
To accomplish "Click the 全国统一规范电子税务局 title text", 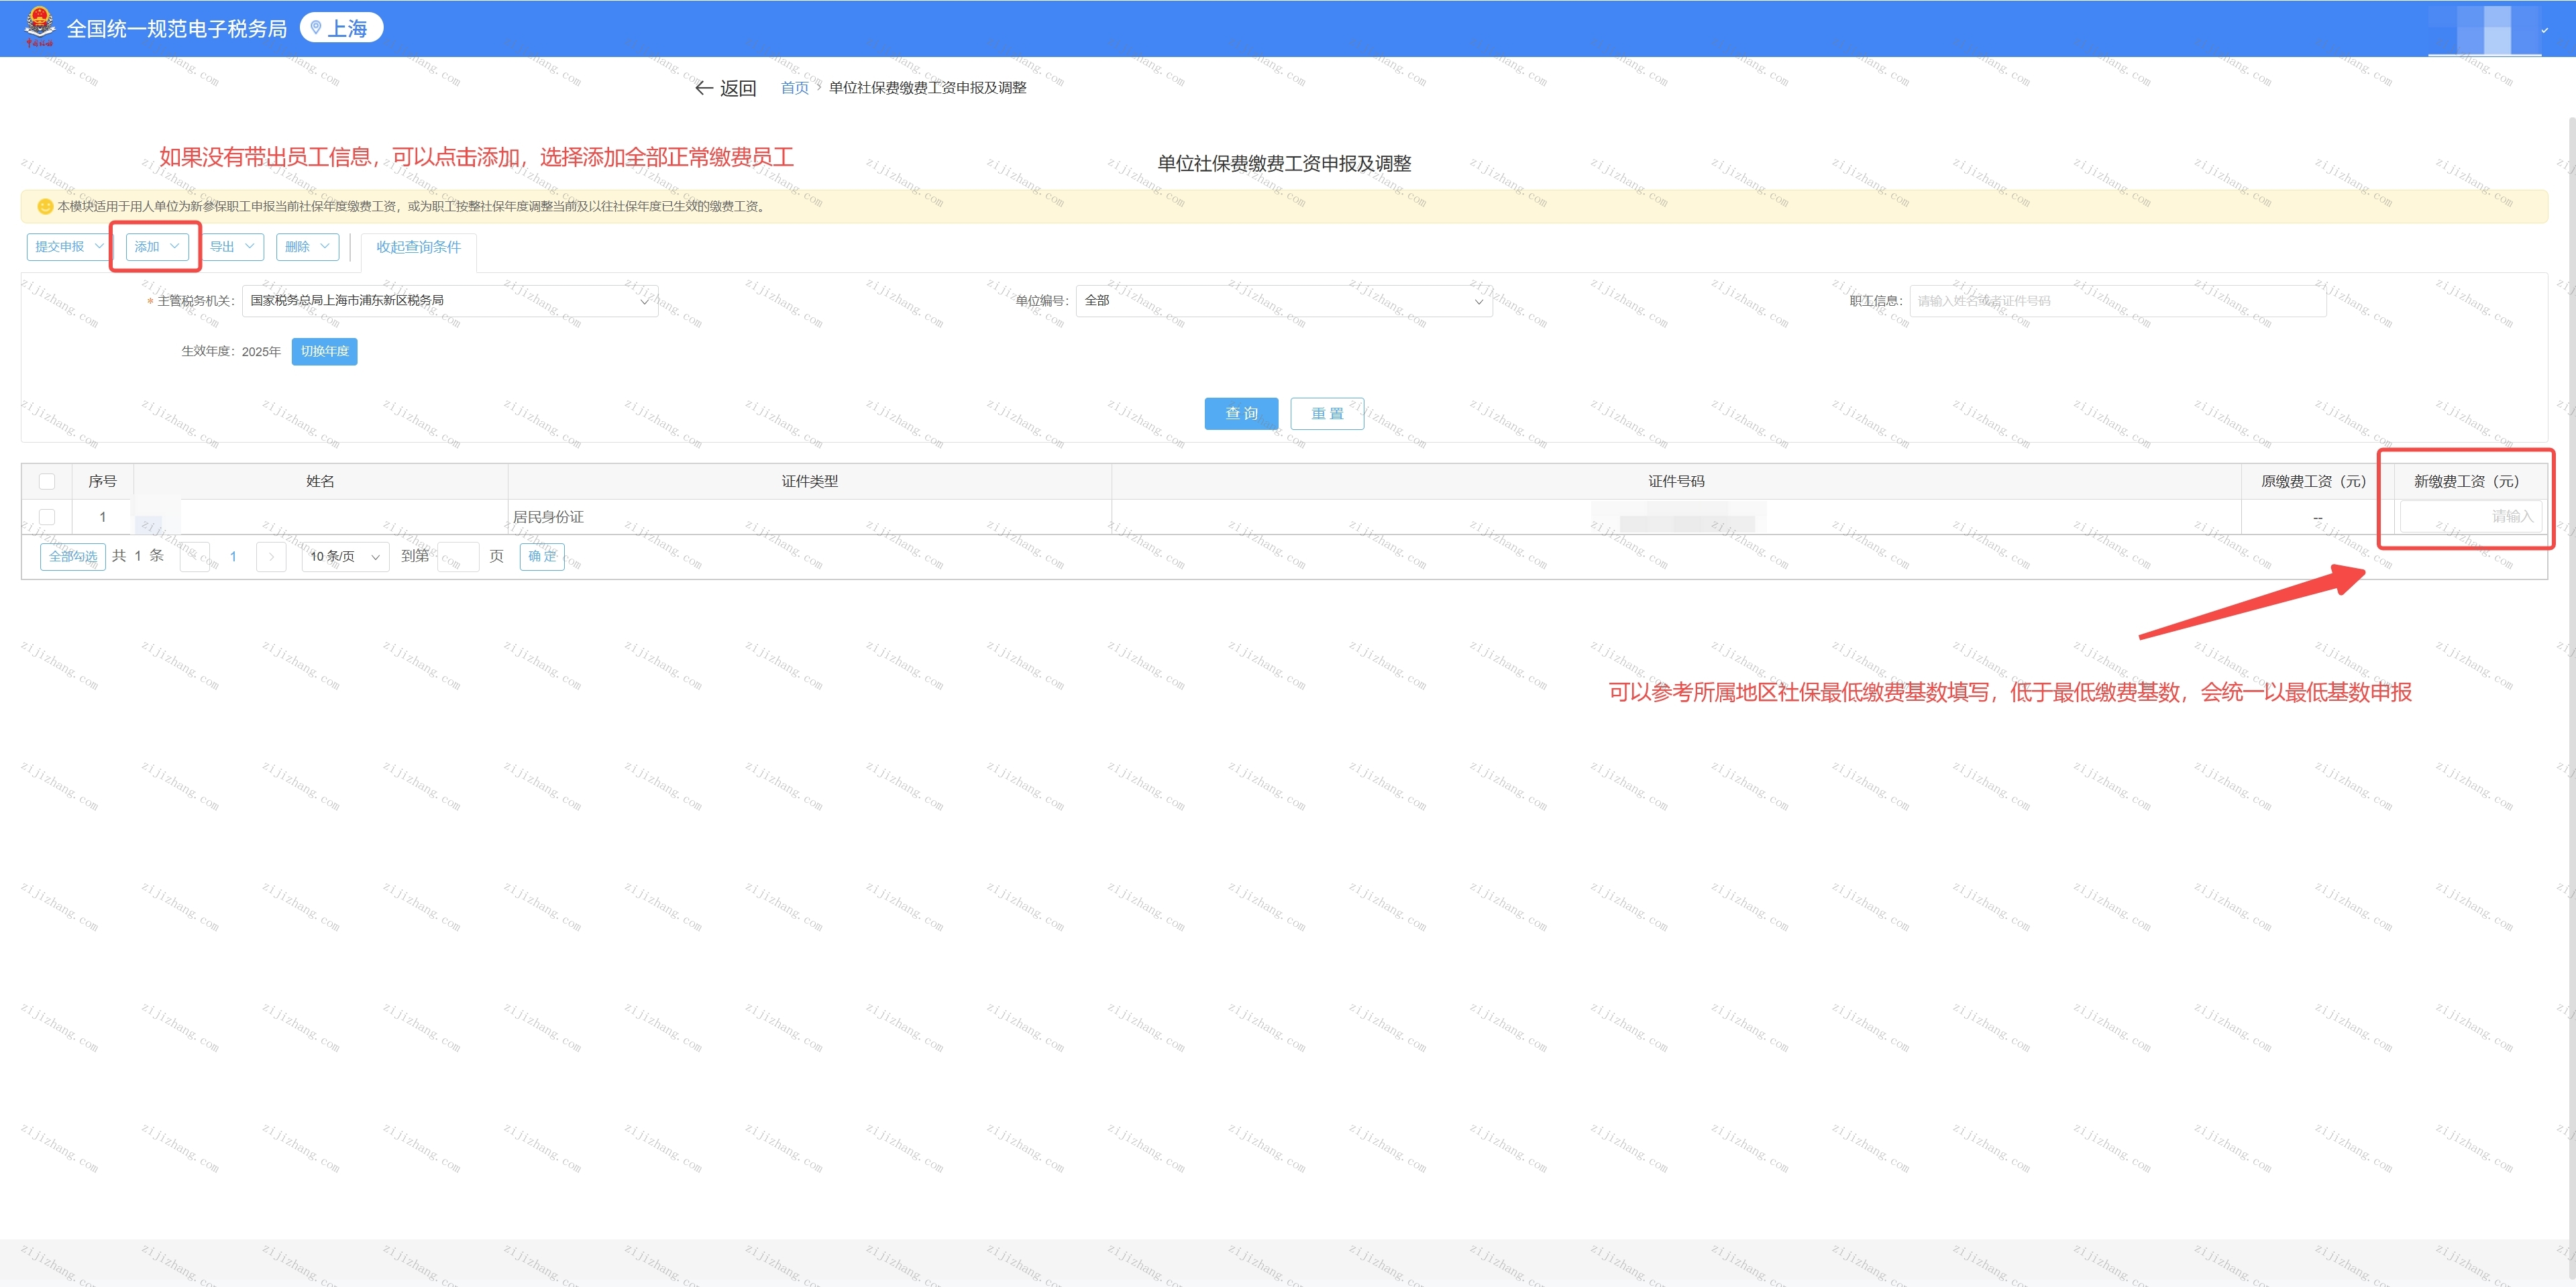I will click(x=177, y=29).
